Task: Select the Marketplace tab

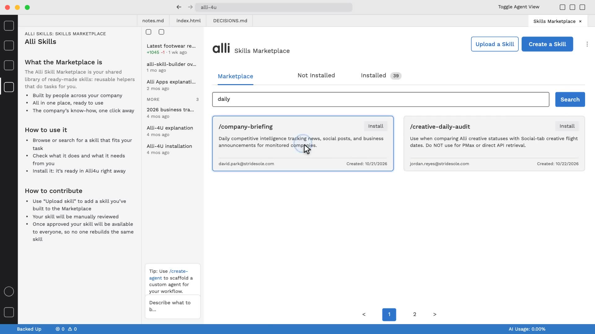Action: pos(235,76)
